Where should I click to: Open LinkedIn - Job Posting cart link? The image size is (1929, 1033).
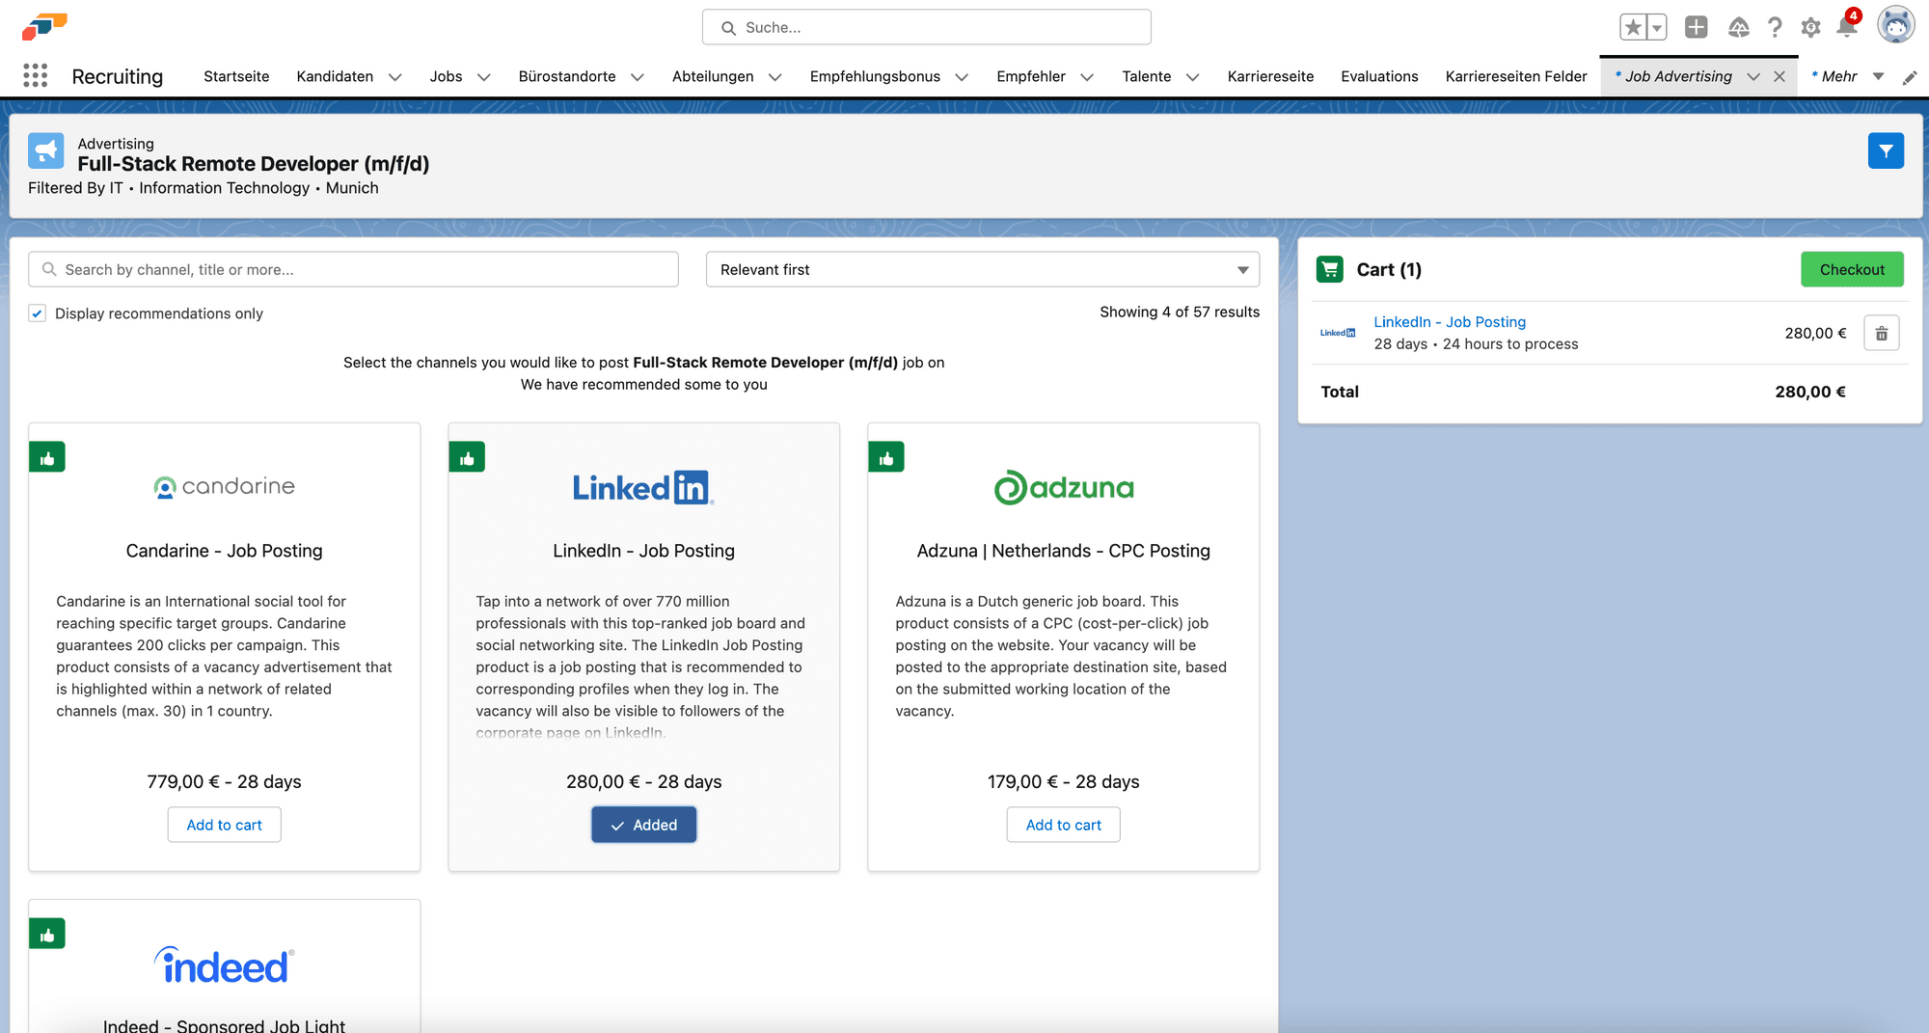[x=1450, y=322]
